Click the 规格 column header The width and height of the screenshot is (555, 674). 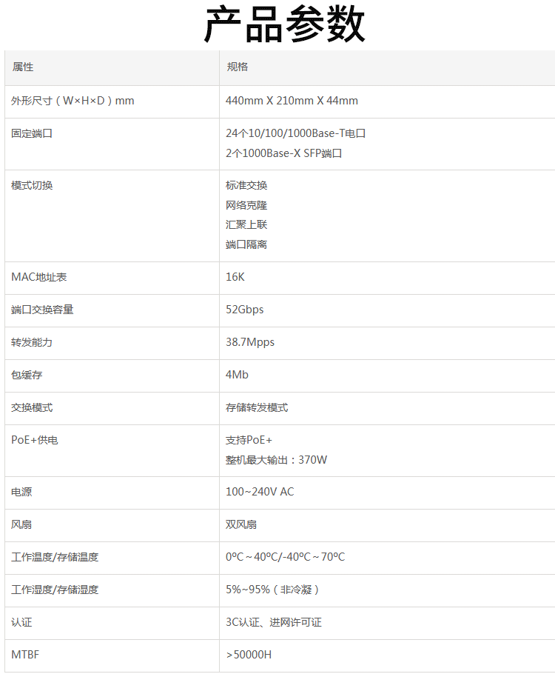[238, 67]
